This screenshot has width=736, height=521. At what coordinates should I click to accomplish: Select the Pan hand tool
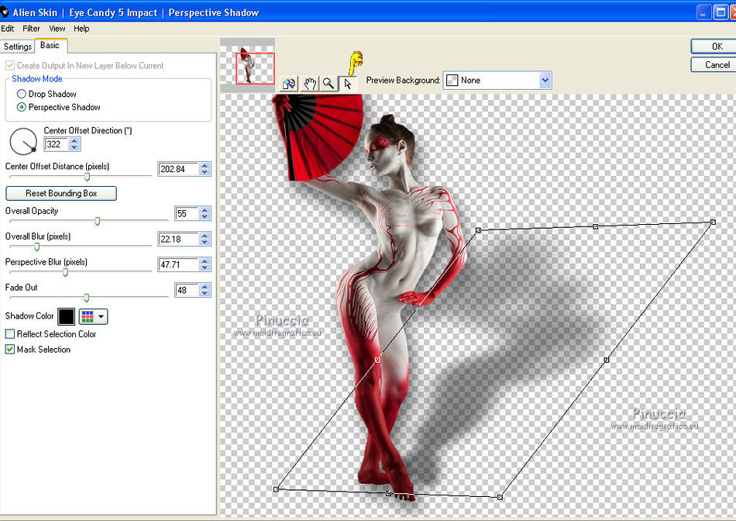coord(309,84)
